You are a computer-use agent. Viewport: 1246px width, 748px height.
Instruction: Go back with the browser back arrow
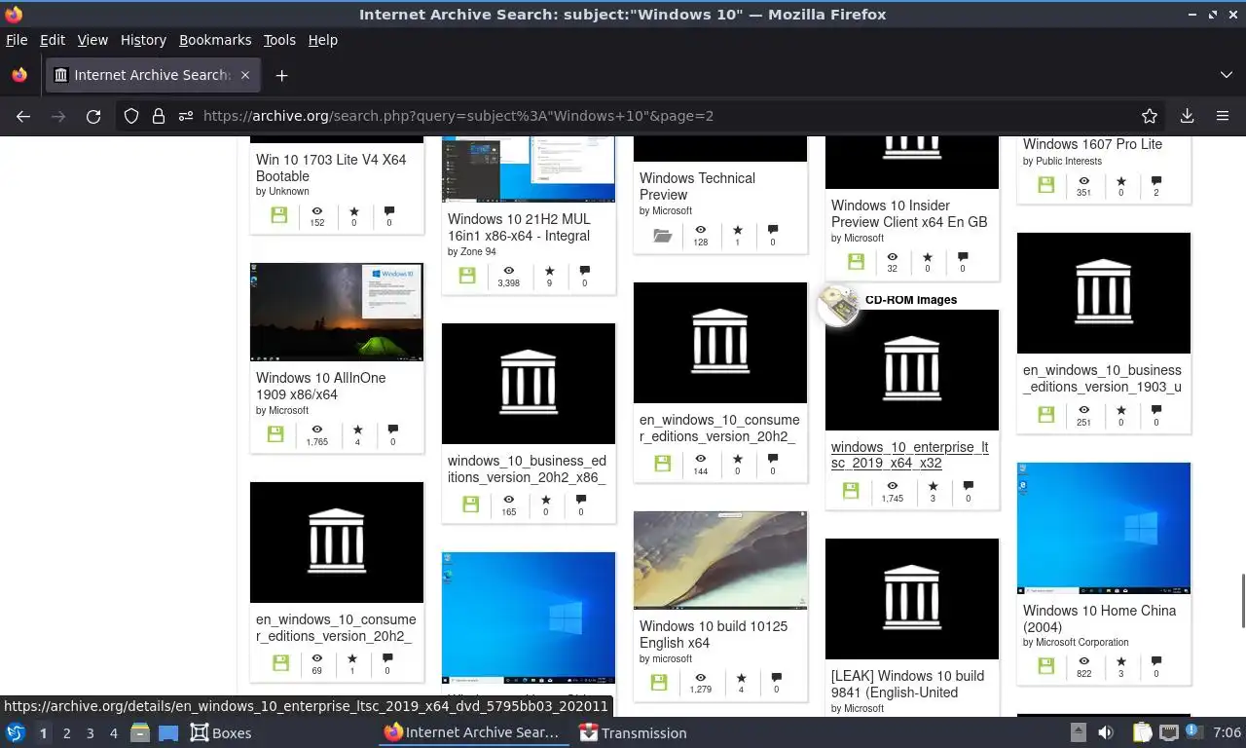23,116
